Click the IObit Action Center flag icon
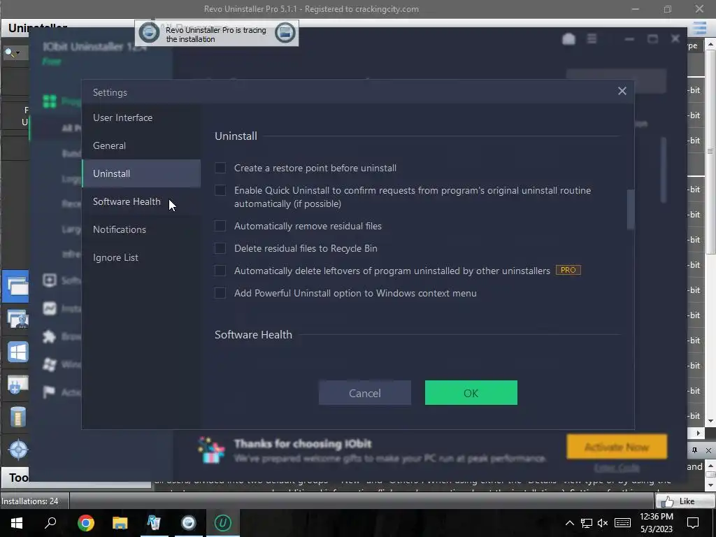The width and height of the screenshot is (716, 537). point(50,392)
